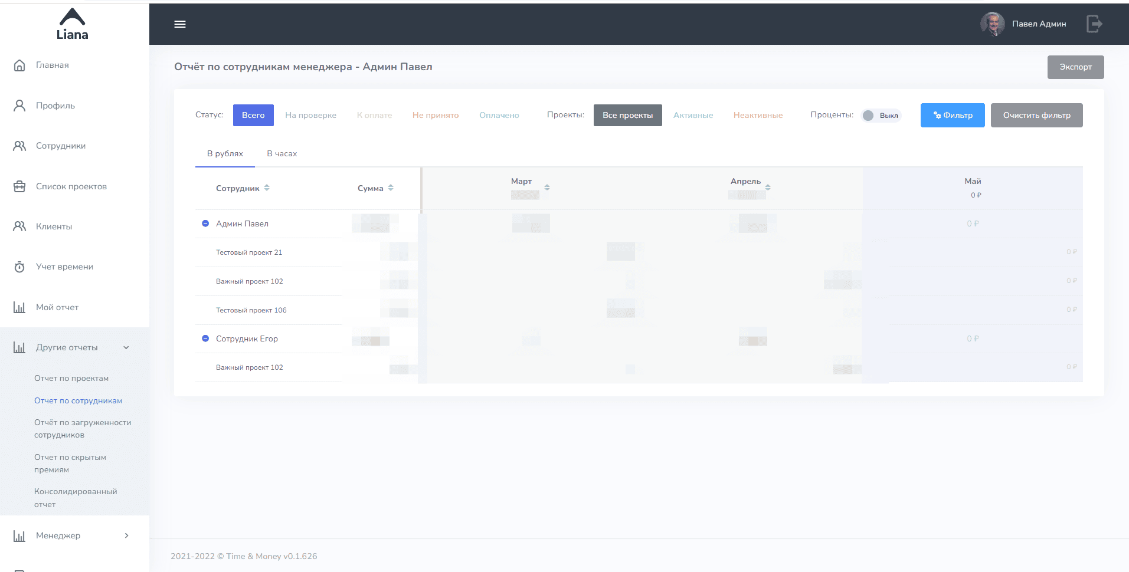Screen dimensions: 1129x572
Task: Click the hamburger menu icon
Action: [180, 24]
